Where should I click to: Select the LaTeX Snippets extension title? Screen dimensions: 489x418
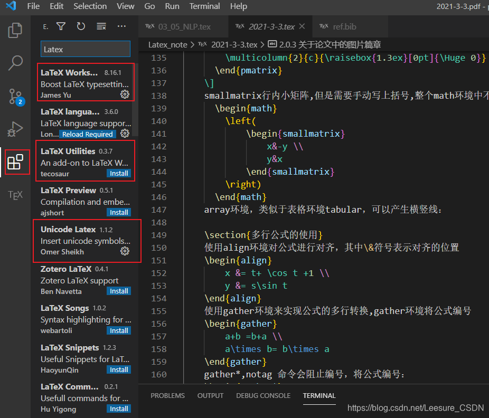click(x=70, y=347)
